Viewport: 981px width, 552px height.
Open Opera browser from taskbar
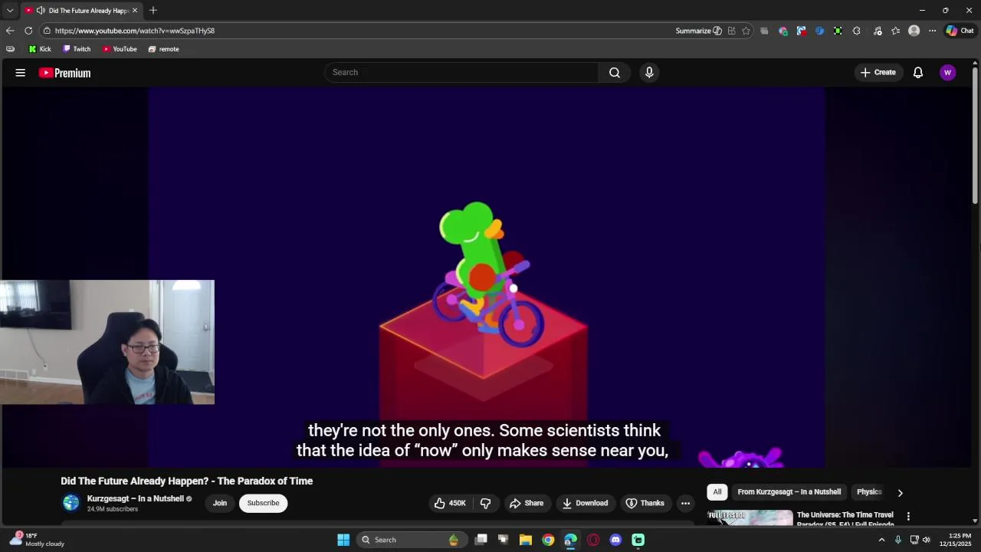pos(593,540)
